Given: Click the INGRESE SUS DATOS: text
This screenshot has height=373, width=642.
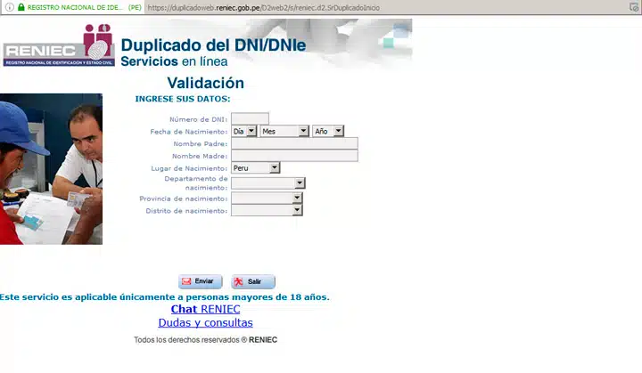Looking at the screenshot, I should point(183,99).
